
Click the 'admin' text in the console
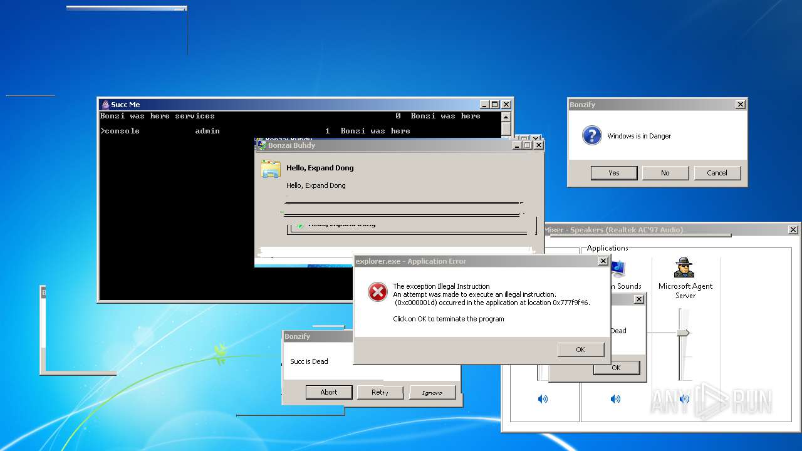pos(207,131)
